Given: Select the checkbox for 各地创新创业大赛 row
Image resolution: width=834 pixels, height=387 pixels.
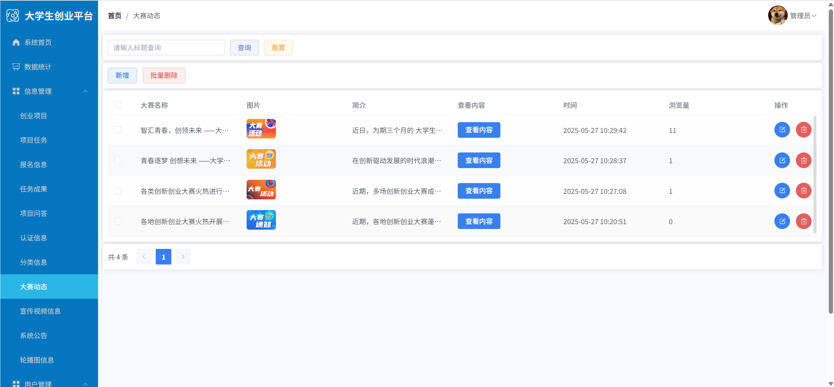Looking at the screenshot, I should click(118, 222).
